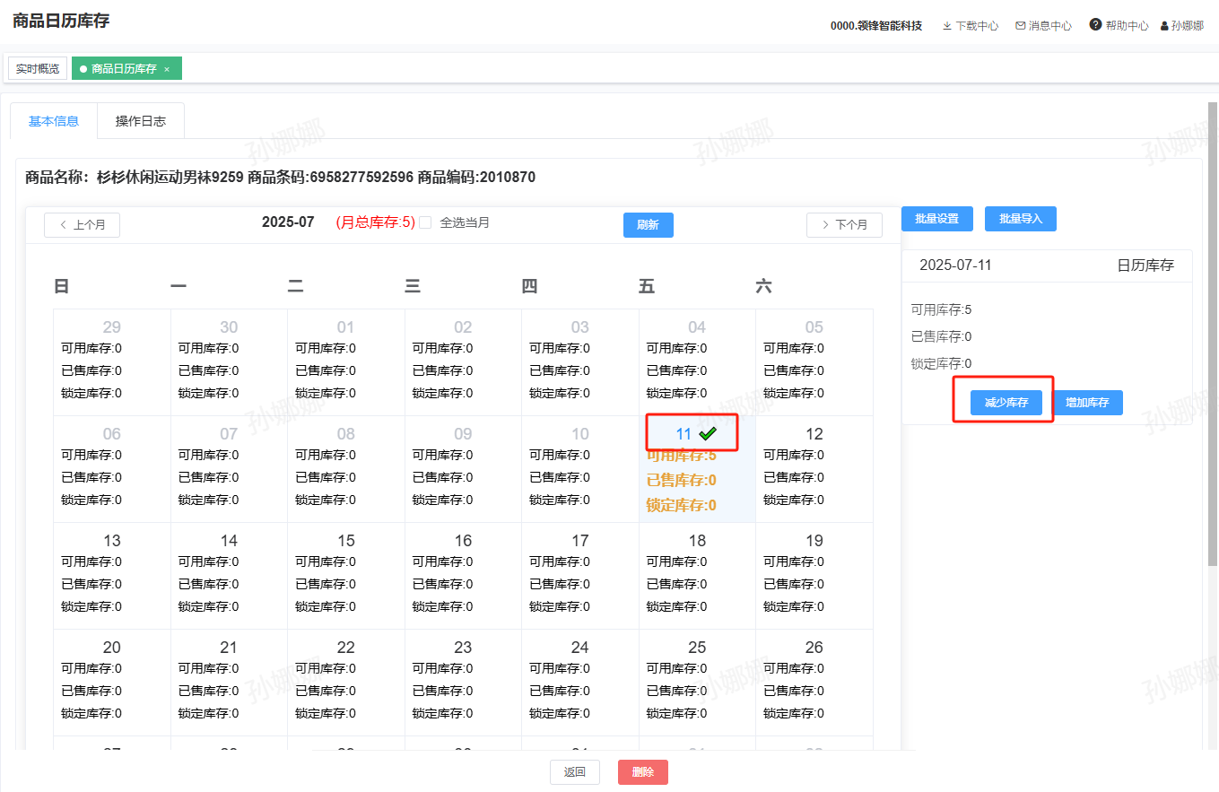Click the 批量设置 button
Image resolution: width=1219 pixels, height=792 pixels.
pyautogui.click(x=936, y=219)
